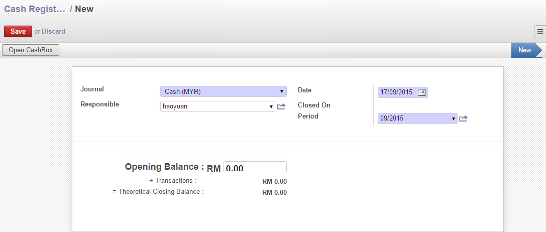Discard the new cash register
The height and width of the screenshot is (232, 546).
[53, 31]
